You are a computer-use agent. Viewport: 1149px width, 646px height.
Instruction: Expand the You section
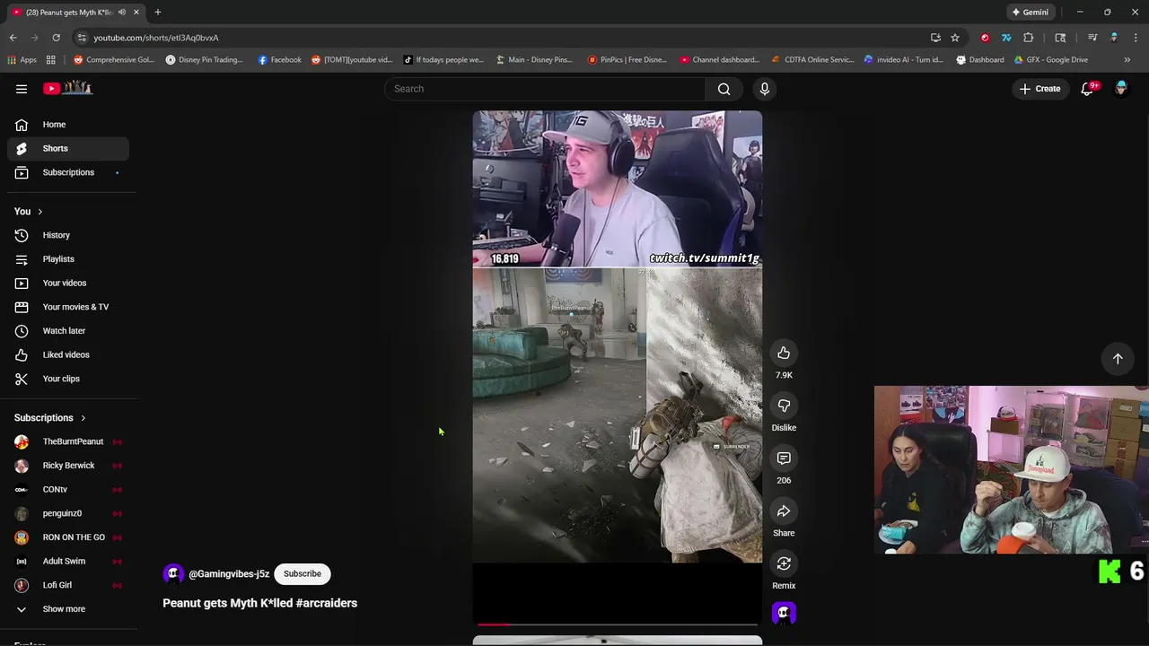(29, 212)
